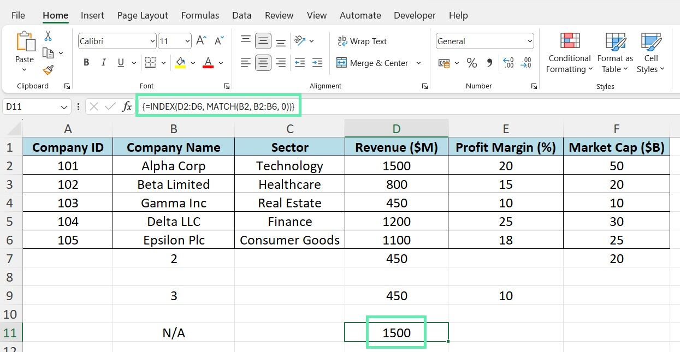Open the Font Color palette arrow

point(221,63)
